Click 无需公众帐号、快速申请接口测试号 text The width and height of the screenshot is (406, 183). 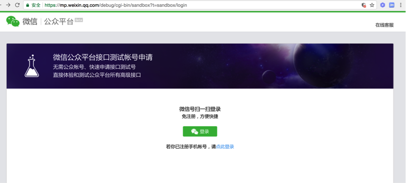(x=94, y=67)
